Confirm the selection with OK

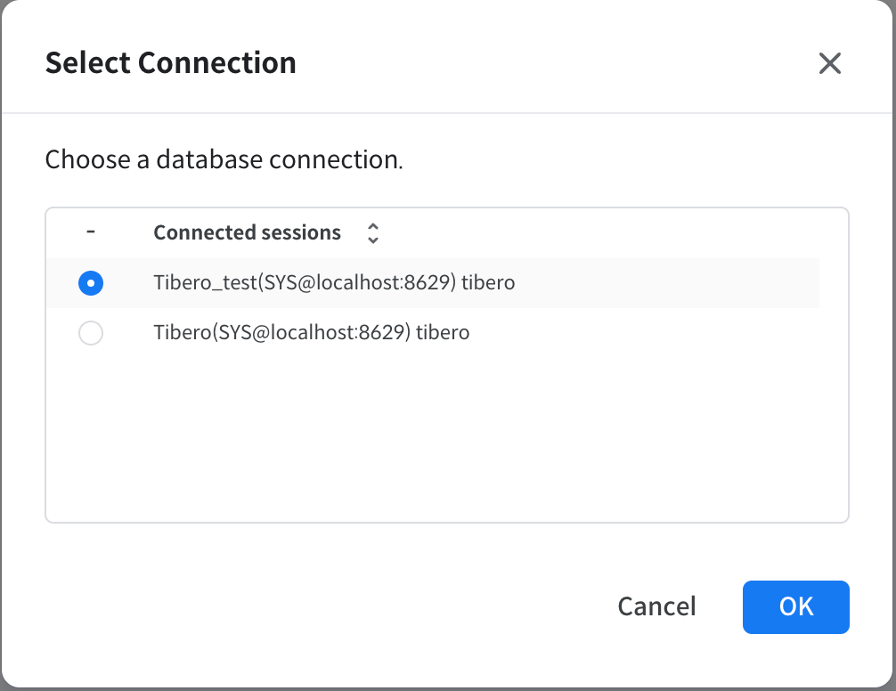click(x=795, y=606)
